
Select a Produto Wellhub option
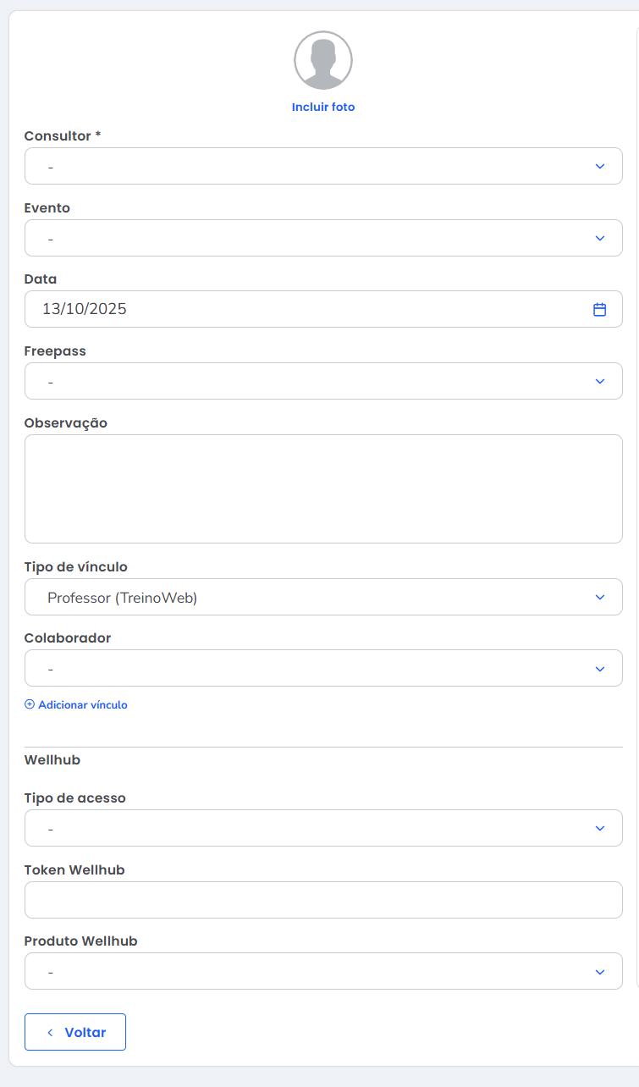pyautogui.click(x=313, y=972)
